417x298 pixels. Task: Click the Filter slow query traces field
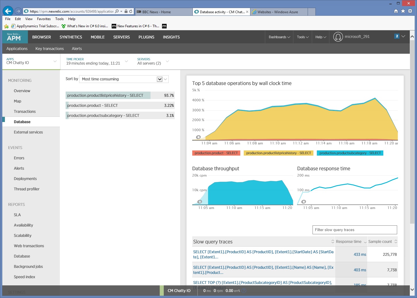[x=355, y=230]
